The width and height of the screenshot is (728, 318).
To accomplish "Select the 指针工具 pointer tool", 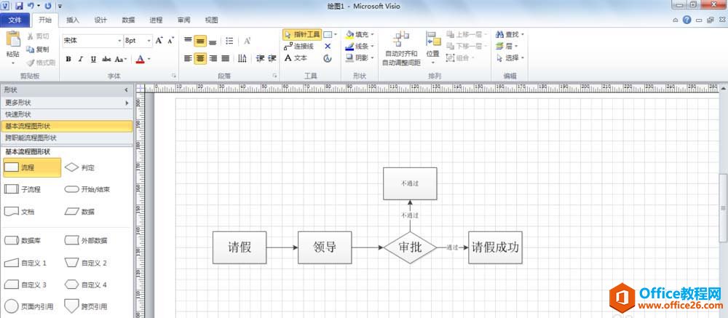I will click(x=302, y=34).
